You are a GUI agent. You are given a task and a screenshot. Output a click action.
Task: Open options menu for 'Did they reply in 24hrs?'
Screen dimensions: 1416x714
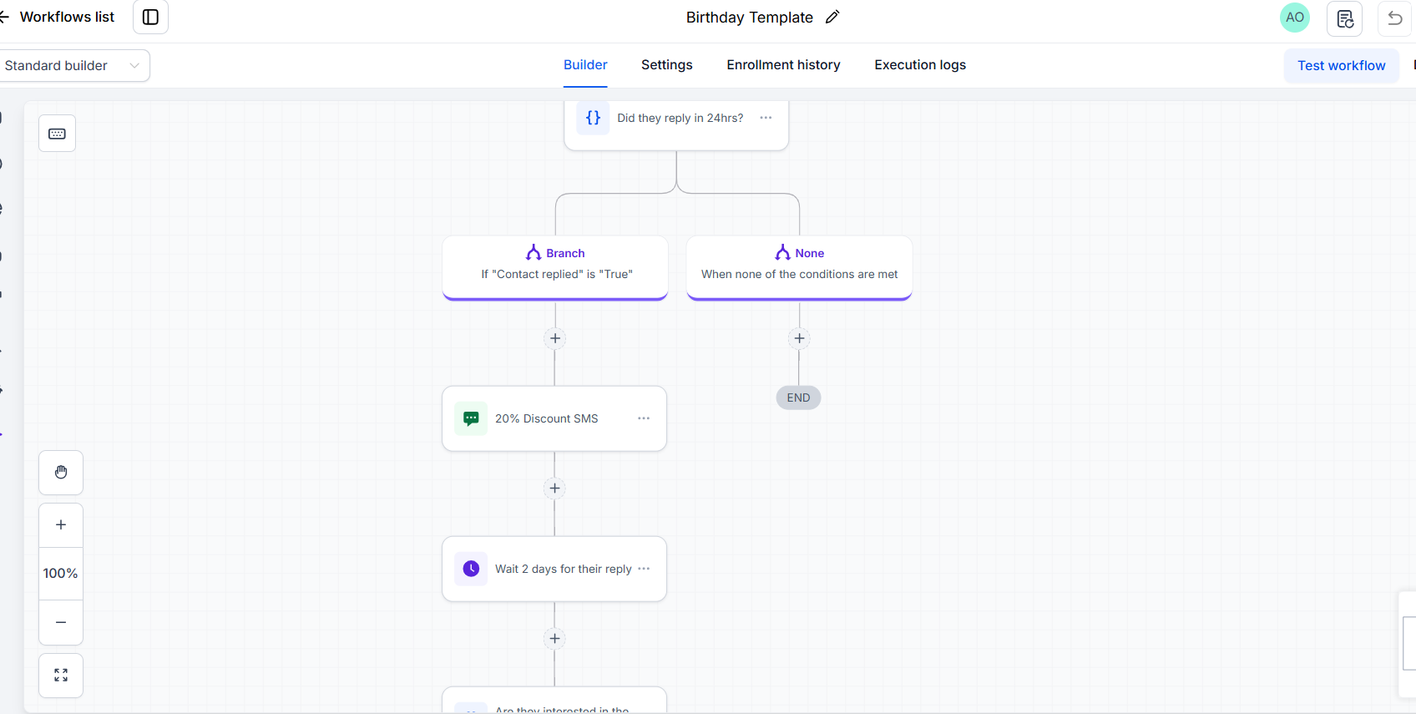(766, 118)
